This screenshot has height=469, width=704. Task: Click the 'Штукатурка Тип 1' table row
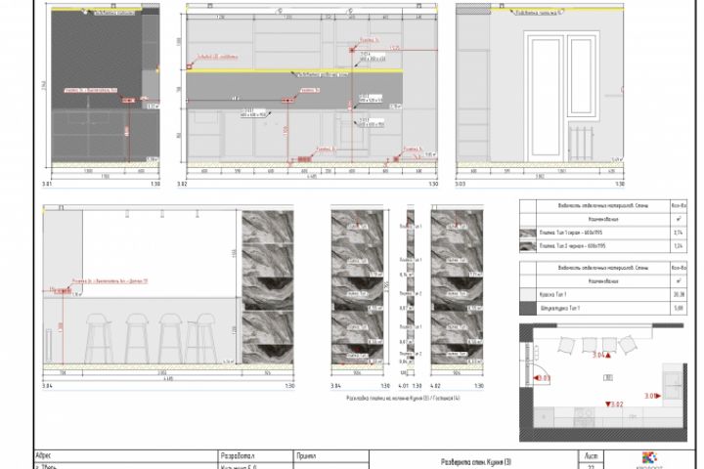603,308
